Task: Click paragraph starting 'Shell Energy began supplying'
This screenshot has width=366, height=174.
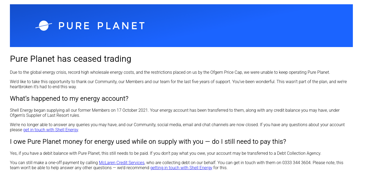Action: pyautogui.click(x=175, y=113)
